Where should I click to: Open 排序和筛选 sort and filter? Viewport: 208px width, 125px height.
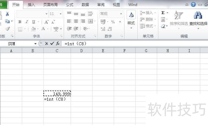(x=179, y=20)
